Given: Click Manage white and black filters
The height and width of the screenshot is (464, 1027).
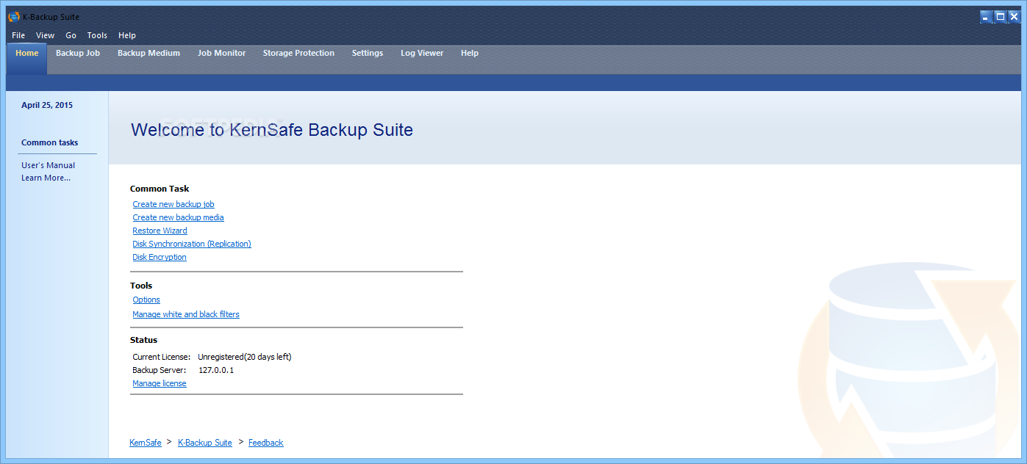Looking at the screenshot, I should [x=186, y=314].
